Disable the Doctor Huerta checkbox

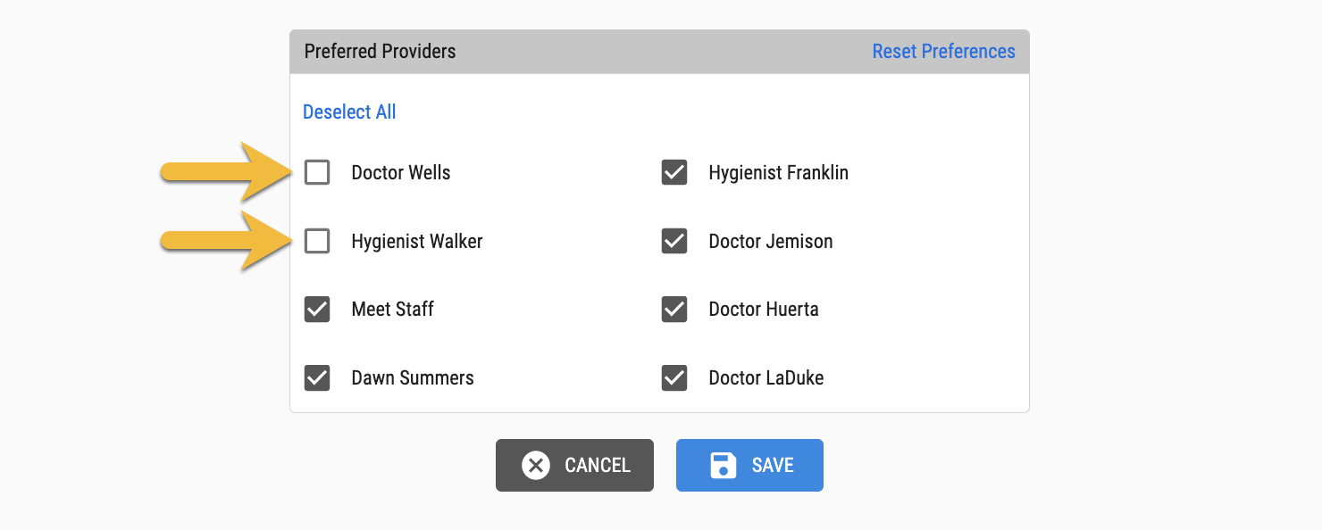674,310
